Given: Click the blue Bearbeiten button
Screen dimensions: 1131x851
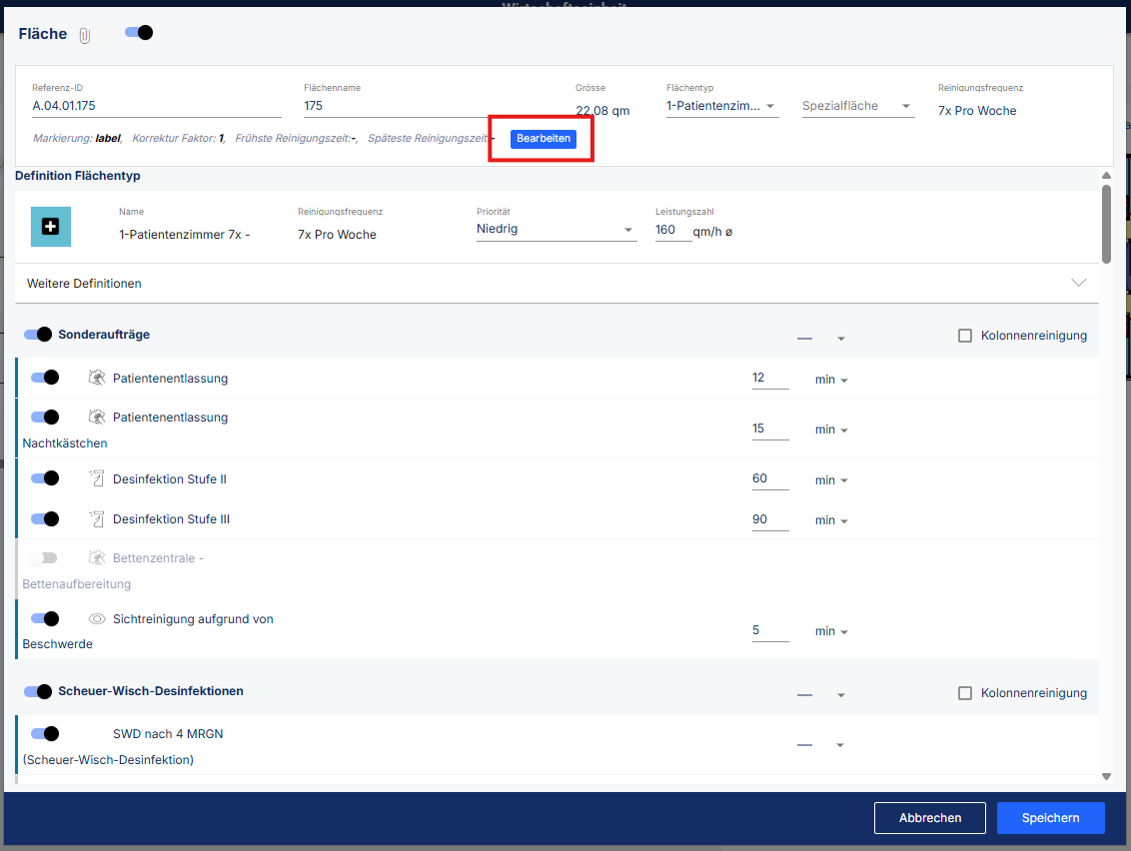Looking at the screenshot, I should (543, 139).
